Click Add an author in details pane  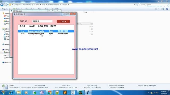tap(43, 88)
